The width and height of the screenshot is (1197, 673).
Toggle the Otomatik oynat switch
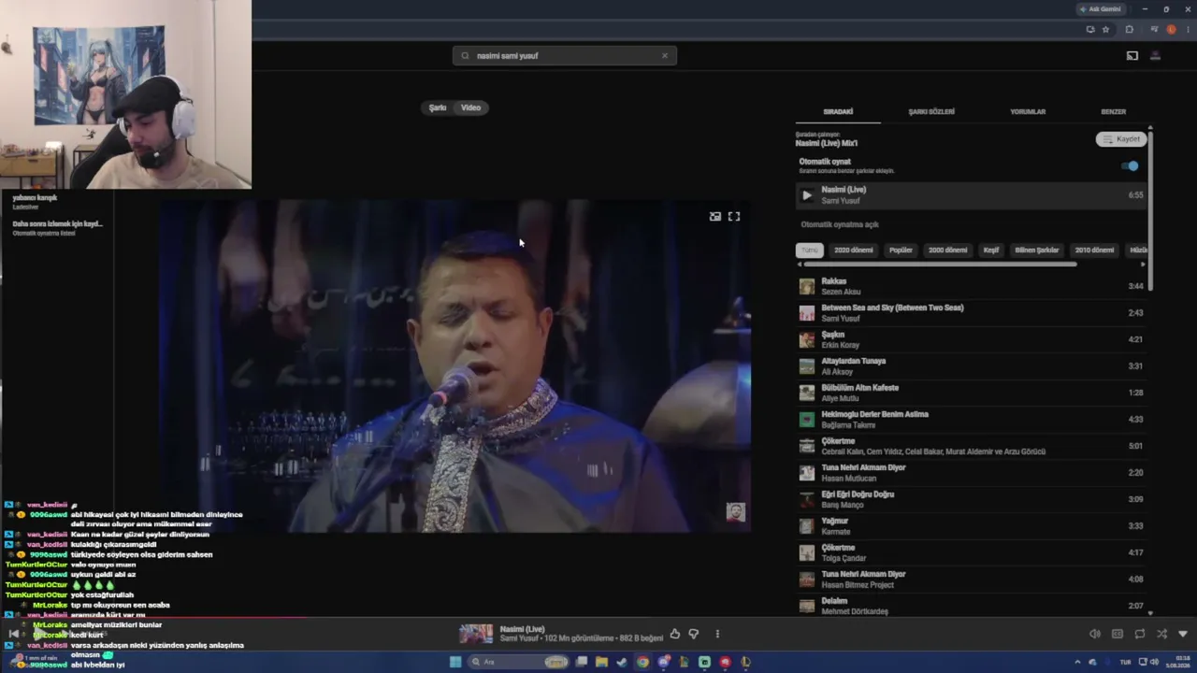[1131, 166]
